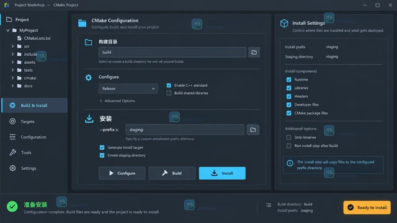Expand the cmake folder chevron
Image resolution: width=397 pixels, height=223 pixels.
pyautogui.click(x=12, y=78)
